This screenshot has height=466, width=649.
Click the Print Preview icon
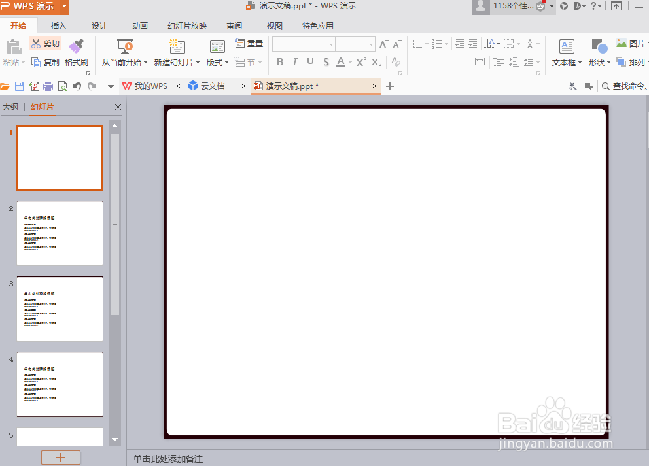[x=63, y=86]
